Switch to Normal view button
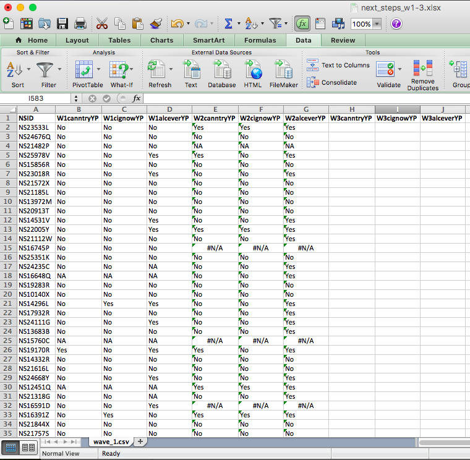 [x=11, y=447]
